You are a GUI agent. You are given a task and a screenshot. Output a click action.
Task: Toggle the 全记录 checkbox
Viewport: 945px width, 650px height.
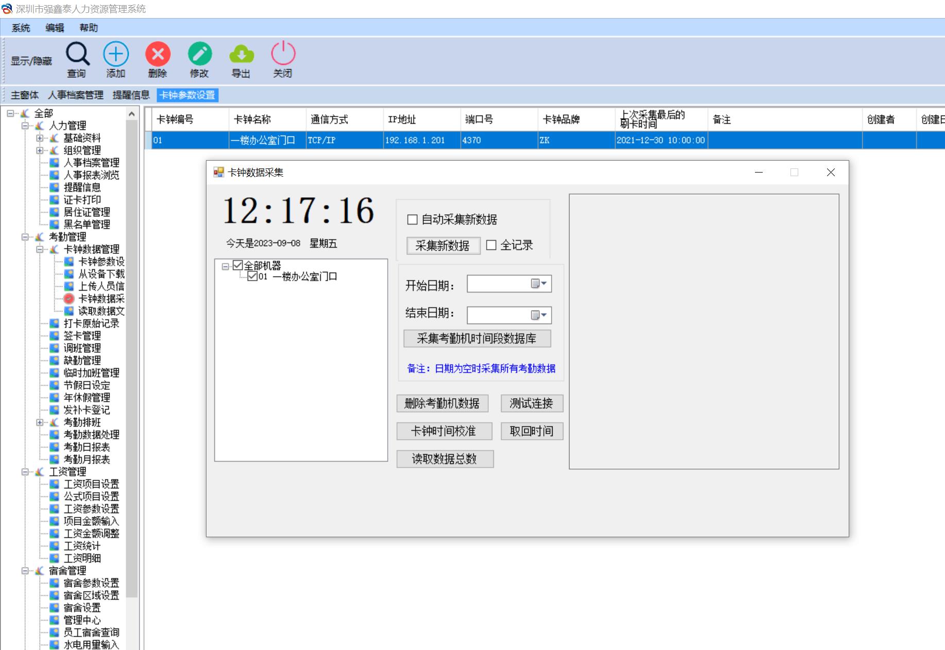coord(491,245)
